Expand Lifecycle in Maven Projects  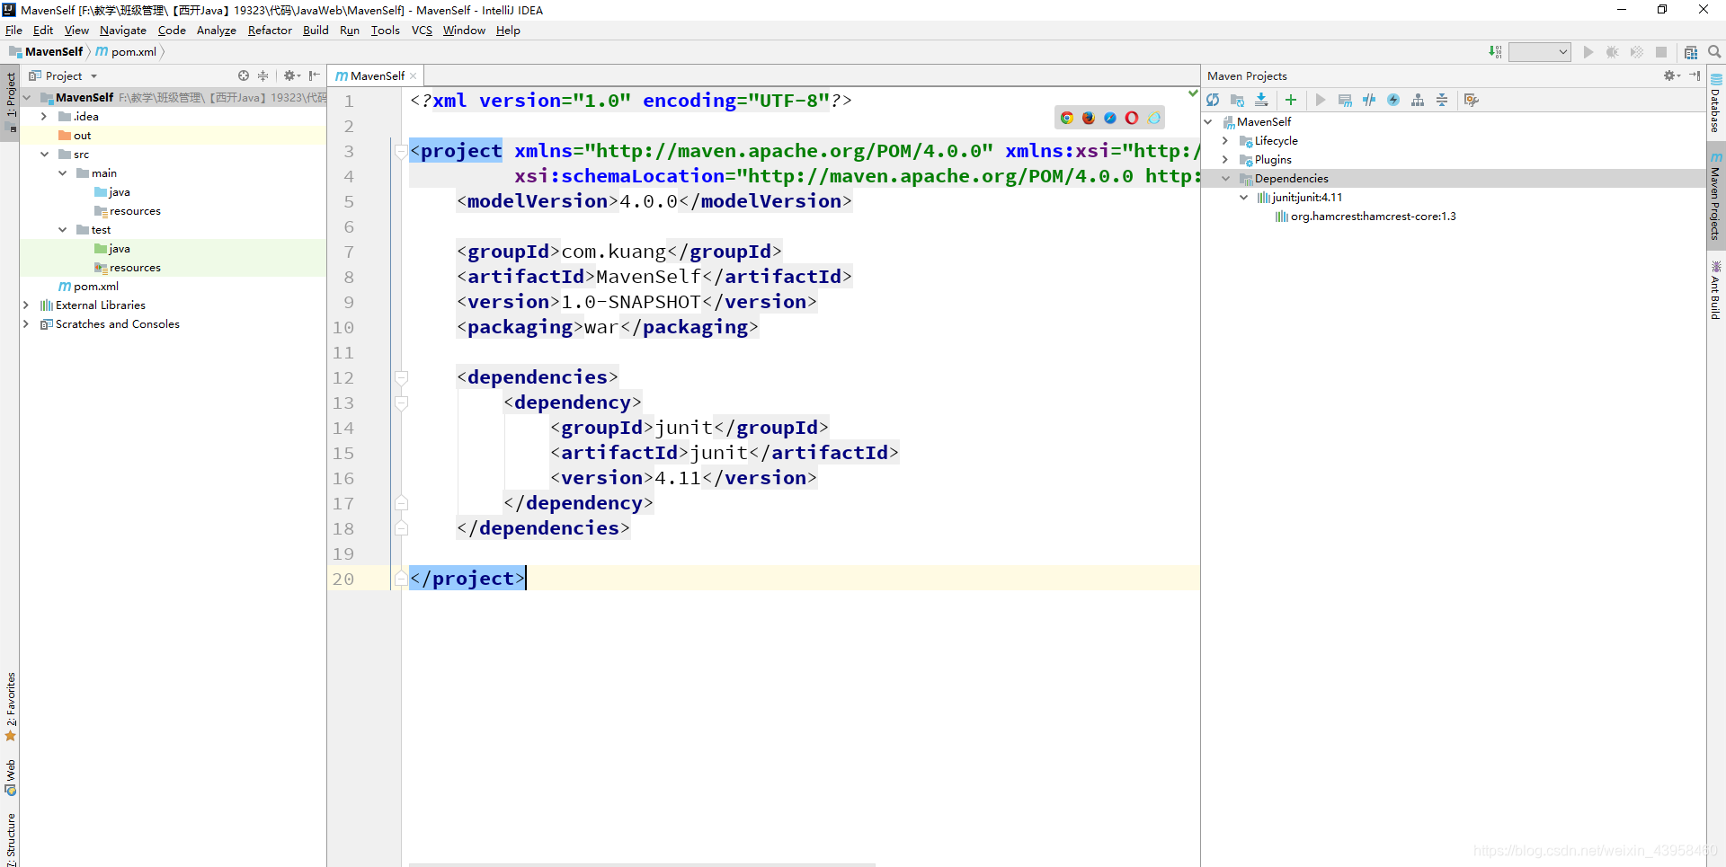[x=1225, y=141]
